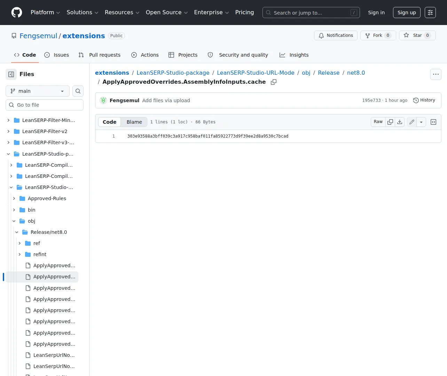Click Fengsemul avatar in commit bar

point(103,100)
